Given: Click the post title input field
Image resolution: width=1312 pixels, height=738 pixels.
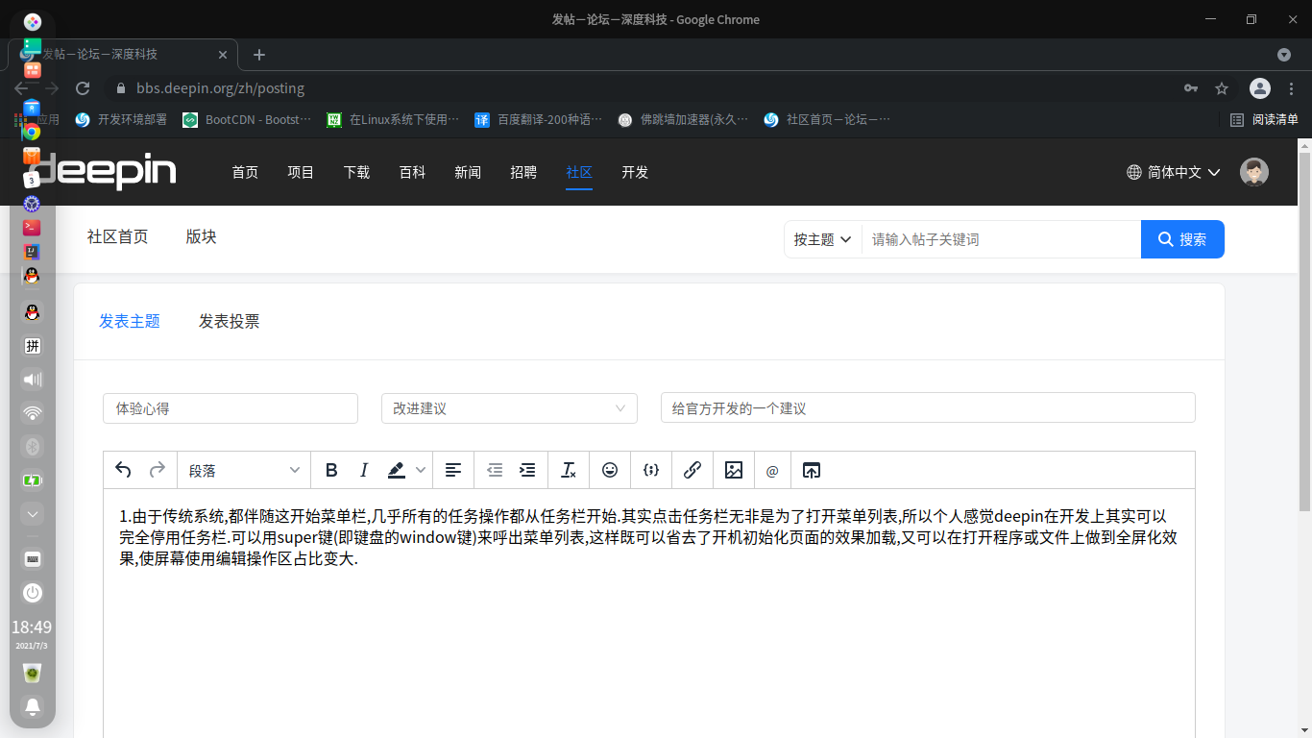Looking at the screenshot, I should point(927,408).
